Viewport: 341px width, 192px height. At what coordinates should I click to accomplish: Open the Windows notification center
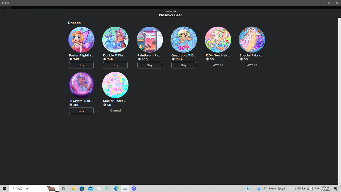336,189
